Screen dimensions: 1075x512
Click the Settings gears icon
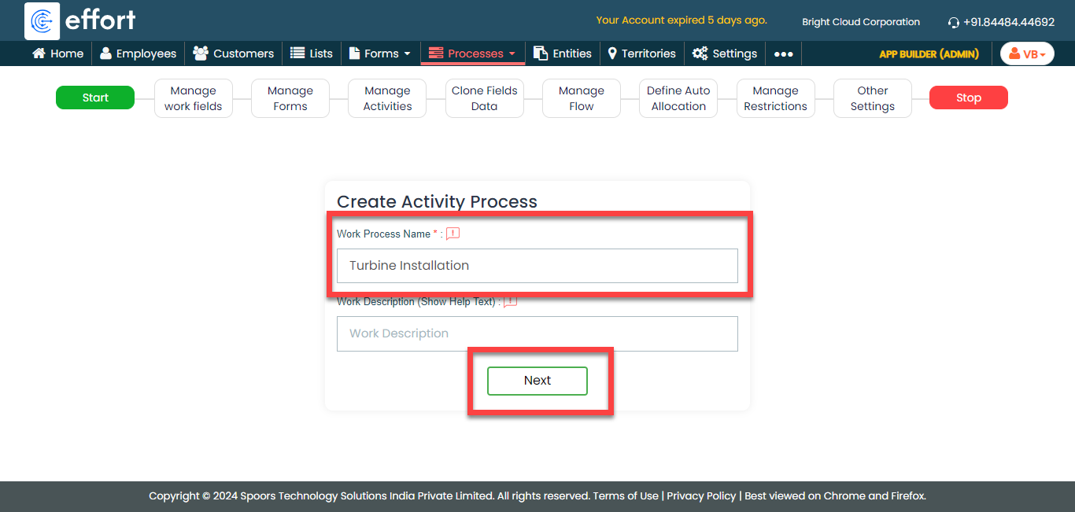tap(700, 53)
